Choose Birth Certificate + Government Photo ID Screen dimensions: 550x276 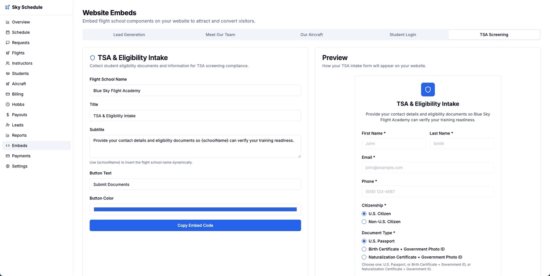point(364,249)
